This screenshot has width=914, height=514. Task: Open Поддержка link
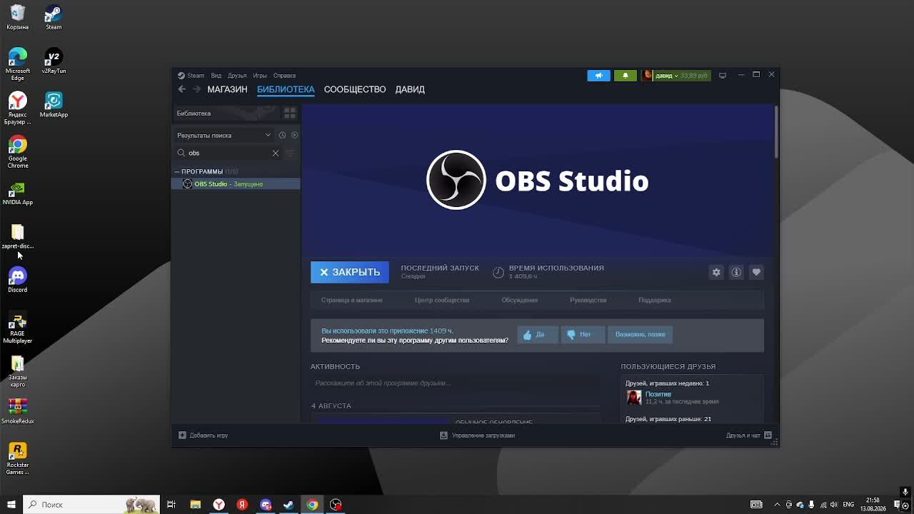(655, 300)
